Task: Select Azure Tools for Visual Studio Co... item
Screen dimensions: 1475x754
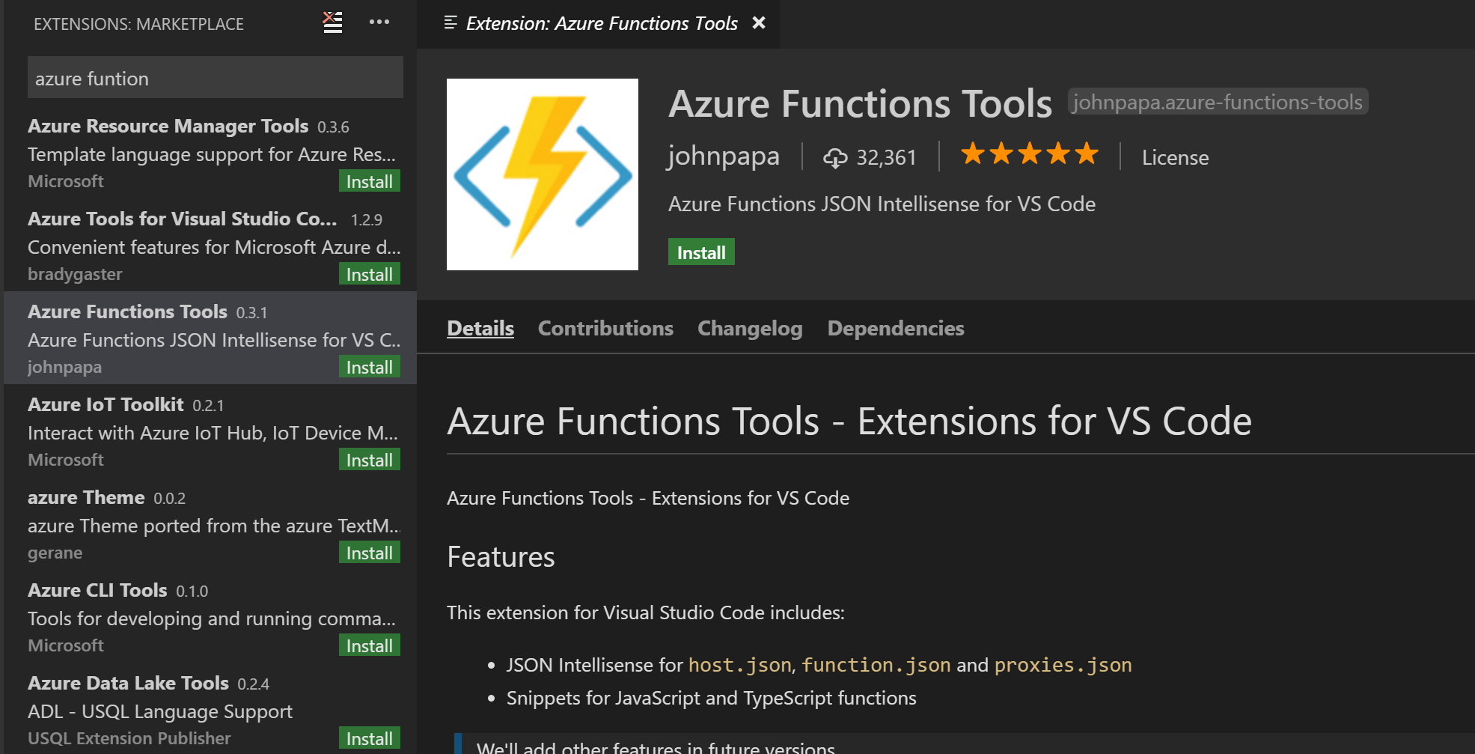Action: 210,245
